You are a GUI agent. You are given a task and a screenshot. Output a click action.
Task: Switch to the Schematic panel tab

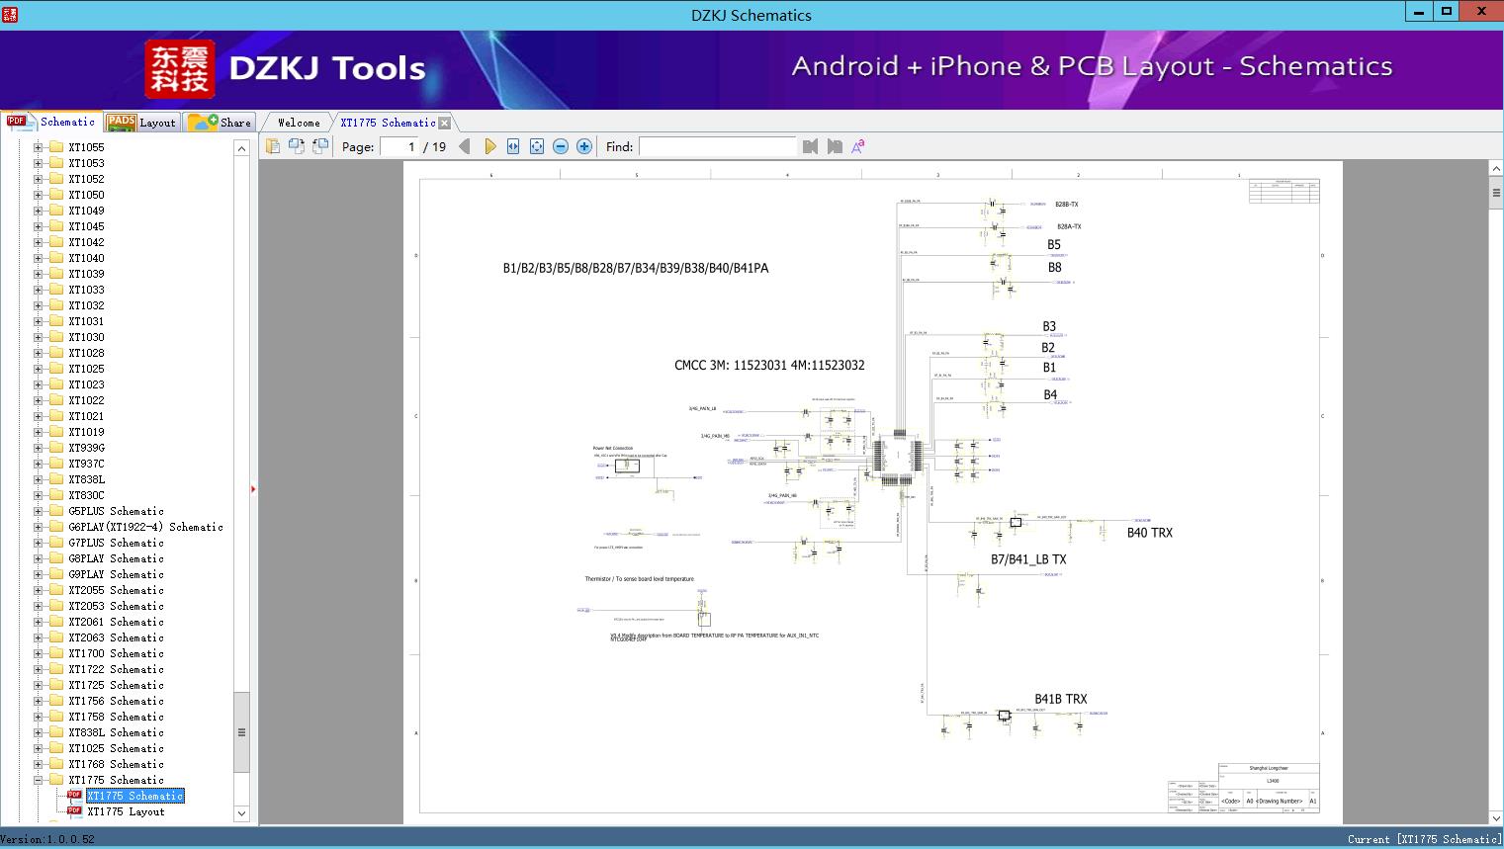click(x=50, y=122)
